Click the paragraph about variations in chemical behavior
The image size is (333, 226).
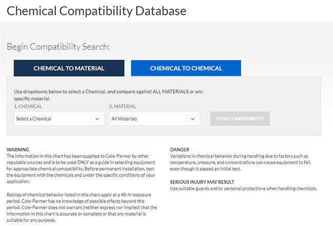tap(243, 162)
